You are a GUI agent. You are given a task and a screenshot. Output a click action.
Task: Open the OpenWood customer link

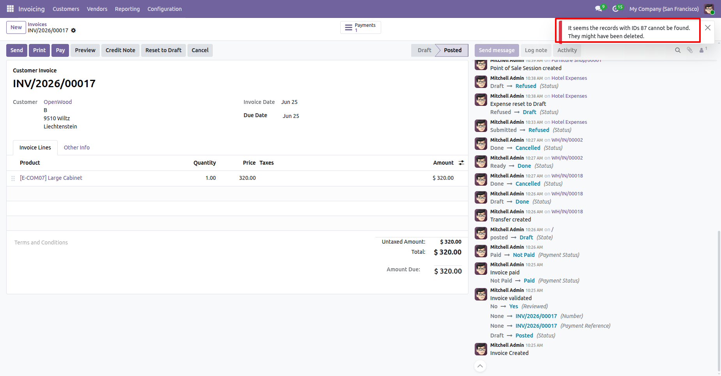click(x=58, y=102)
